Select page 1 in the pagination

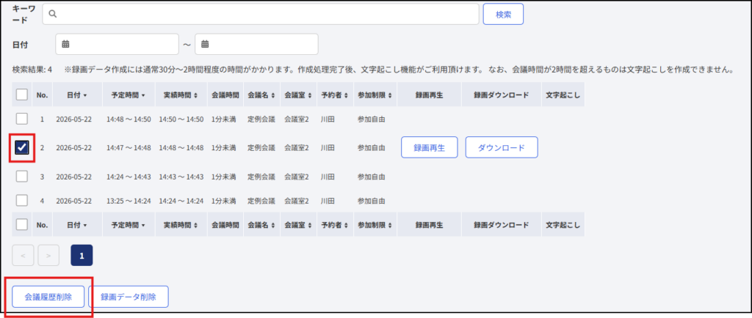click(82, 256)
